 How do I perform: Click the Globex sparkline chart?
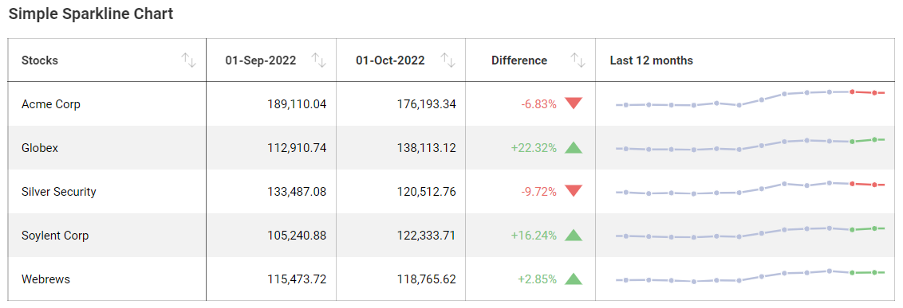[750, 144]
